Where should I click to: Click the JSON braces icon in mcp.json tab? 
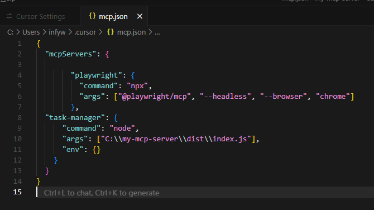(92, 16)
